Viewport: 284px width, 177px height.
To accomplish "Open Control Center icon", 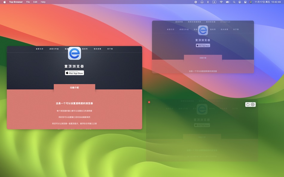I will [245, 2].
